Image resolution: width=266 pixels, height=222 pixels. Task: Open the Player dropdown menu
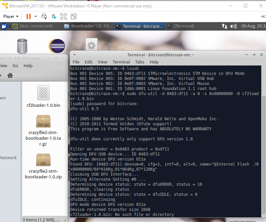[x=11, y=16]
